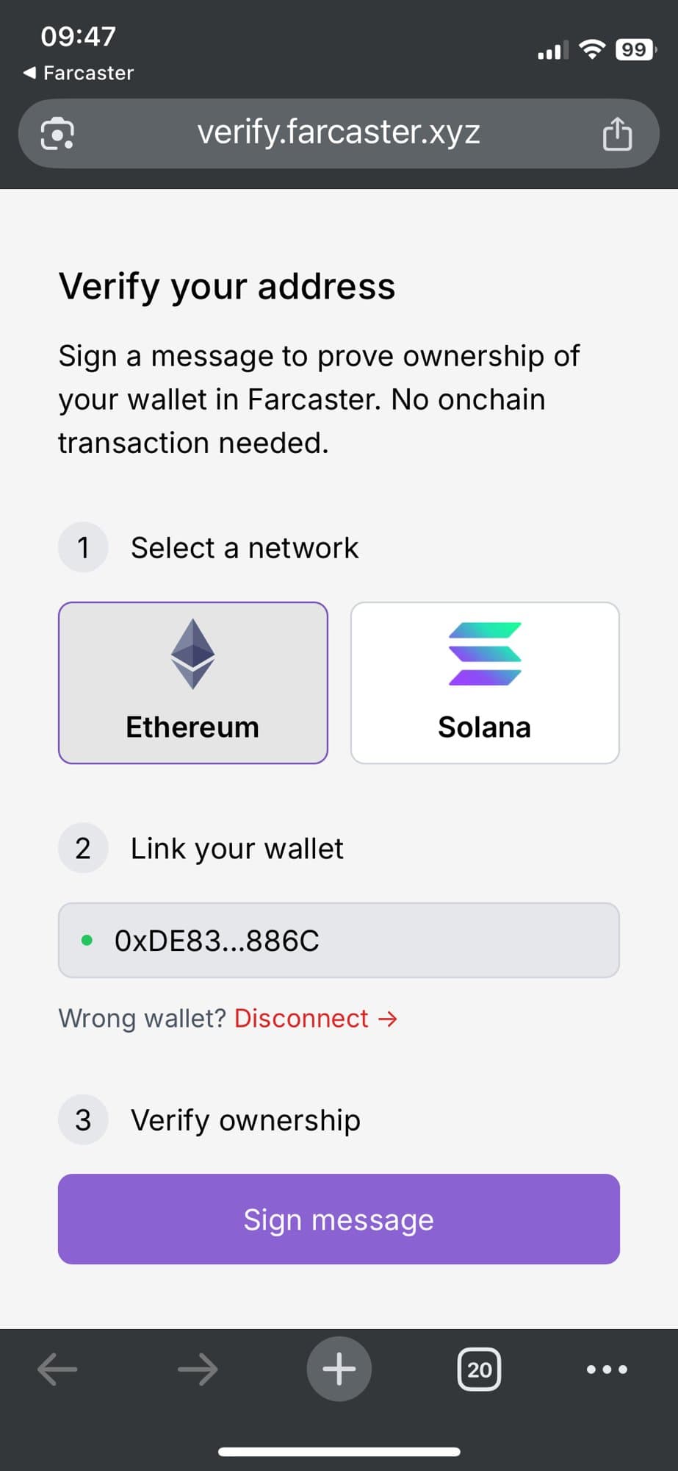The image size is (678, 1471).
Task: Click the browser back arrow
Action: (57, 1369)
